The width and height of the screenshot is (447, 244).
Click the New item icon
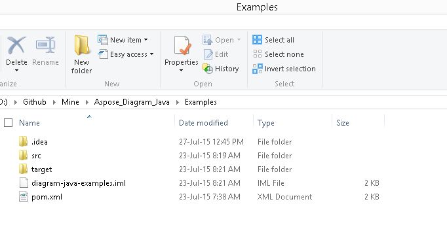103,40
